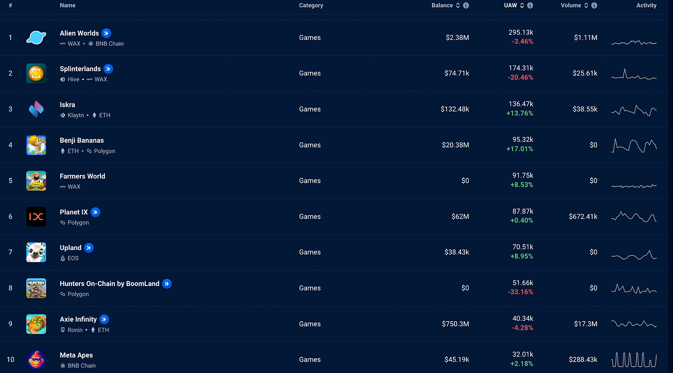The width and height of the screenshot is (673, 373).
Task: Open the Splinterlands name link
Action: 80,69
